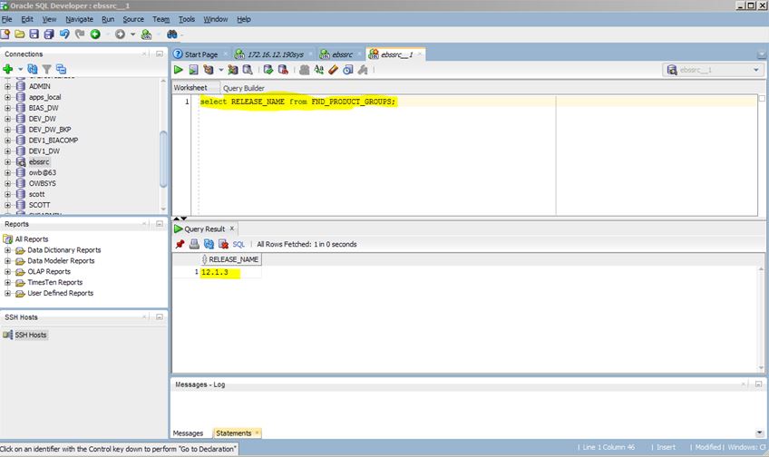Click the Save All toolbar icon

click(x=49, y=34)
